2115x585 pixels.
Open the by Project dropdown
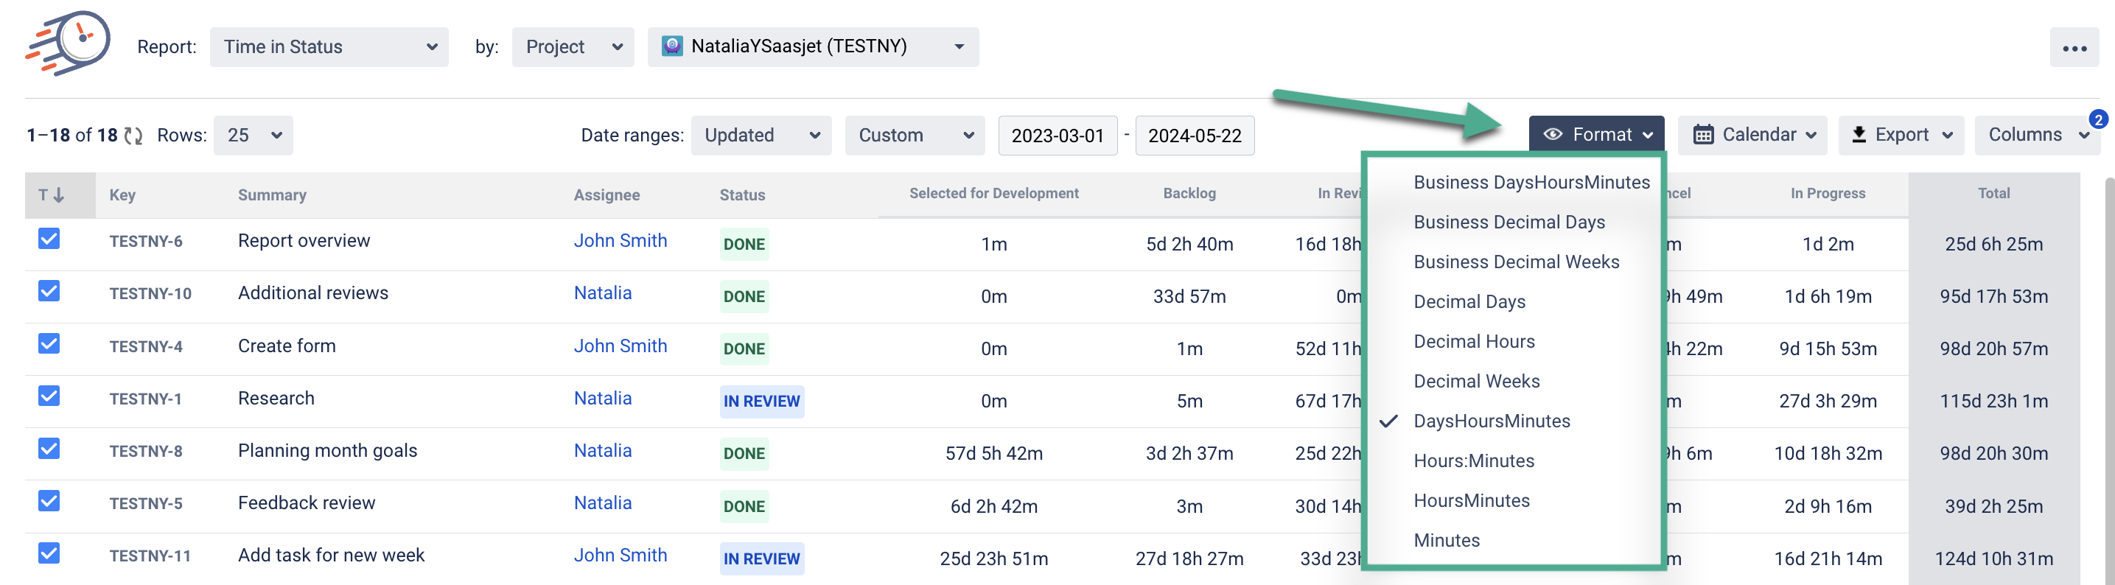tap(573, 46)
